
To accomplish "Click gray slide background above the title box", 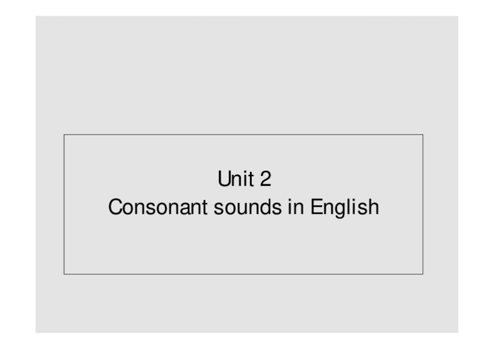I will (244, 76).
